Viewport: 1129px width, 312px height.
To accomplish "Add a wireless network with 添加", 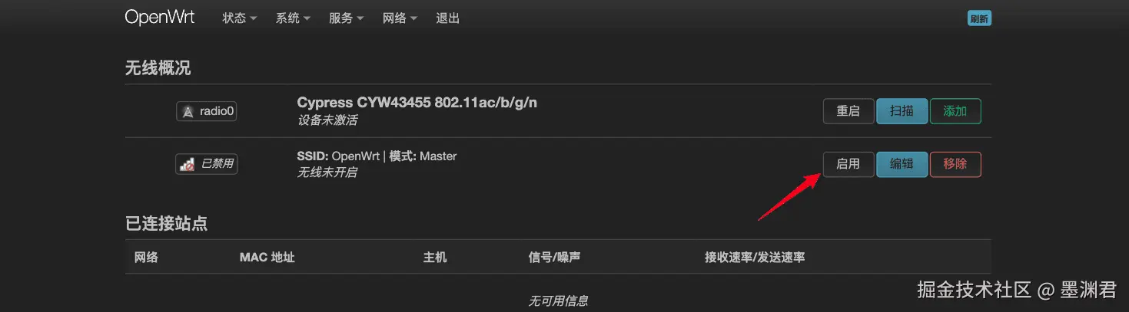I will [x=955, y=111].
